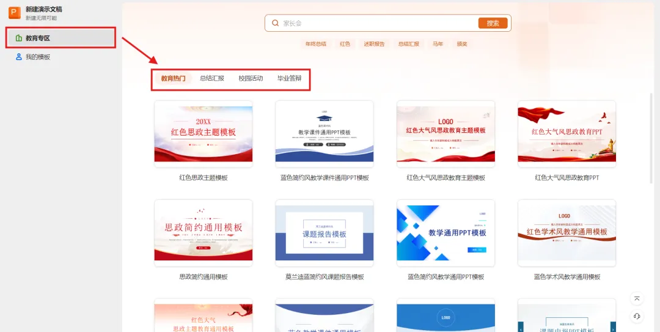Click the vertical scrollbar on the right

[x=653, y=137]
